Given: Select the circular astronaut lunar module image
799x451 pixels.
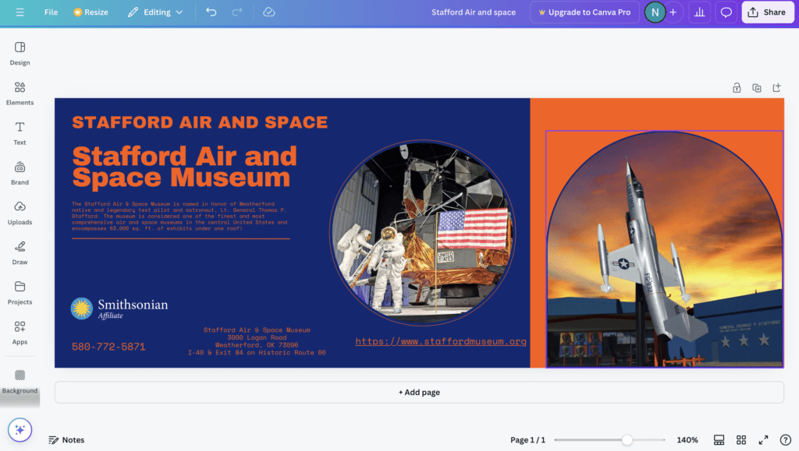Looking at the screenshot, I should [x=422, y=232].
